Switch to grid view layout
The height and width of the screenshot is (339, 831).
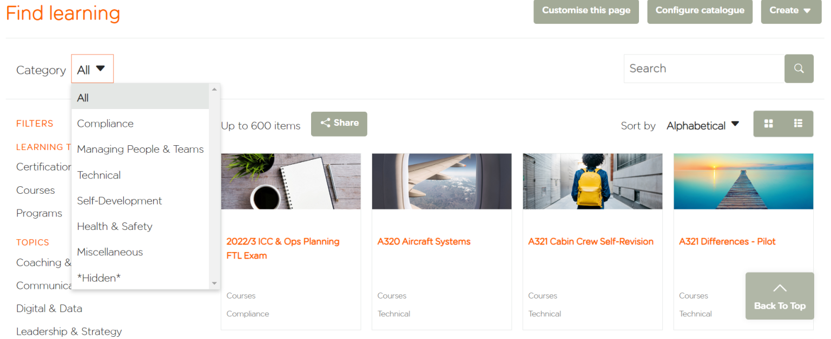point(768,124)
